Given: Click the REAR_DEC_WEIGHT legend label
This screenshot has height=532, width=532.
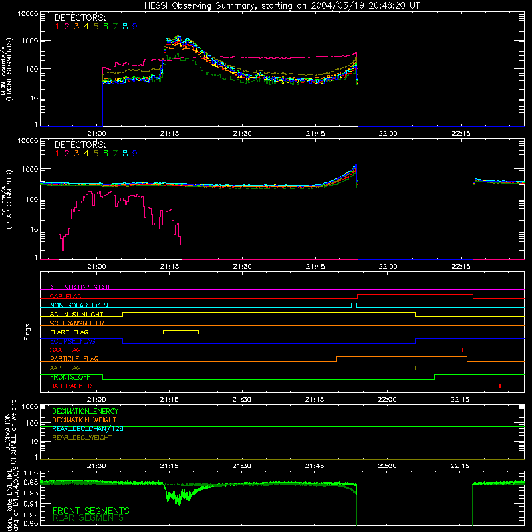Looking at the screenshot, I should [x=82, y=438].
